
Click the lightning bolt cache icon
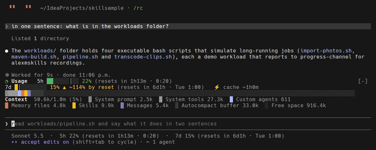click(x=217, y=87)
